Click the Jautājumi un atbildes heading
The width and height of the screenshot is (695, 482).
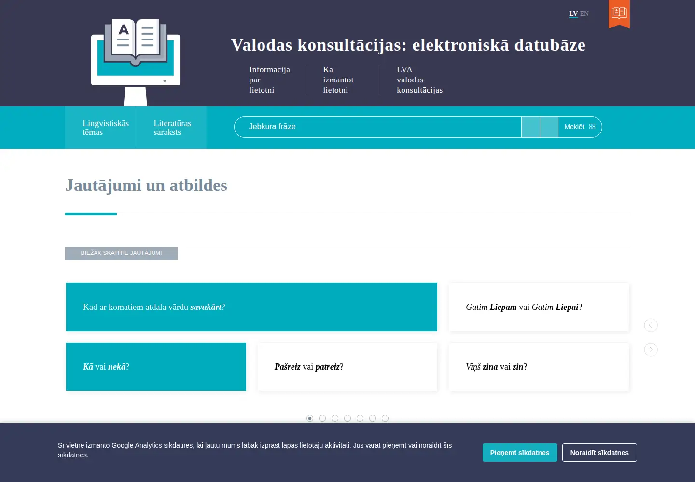(146, 186)
